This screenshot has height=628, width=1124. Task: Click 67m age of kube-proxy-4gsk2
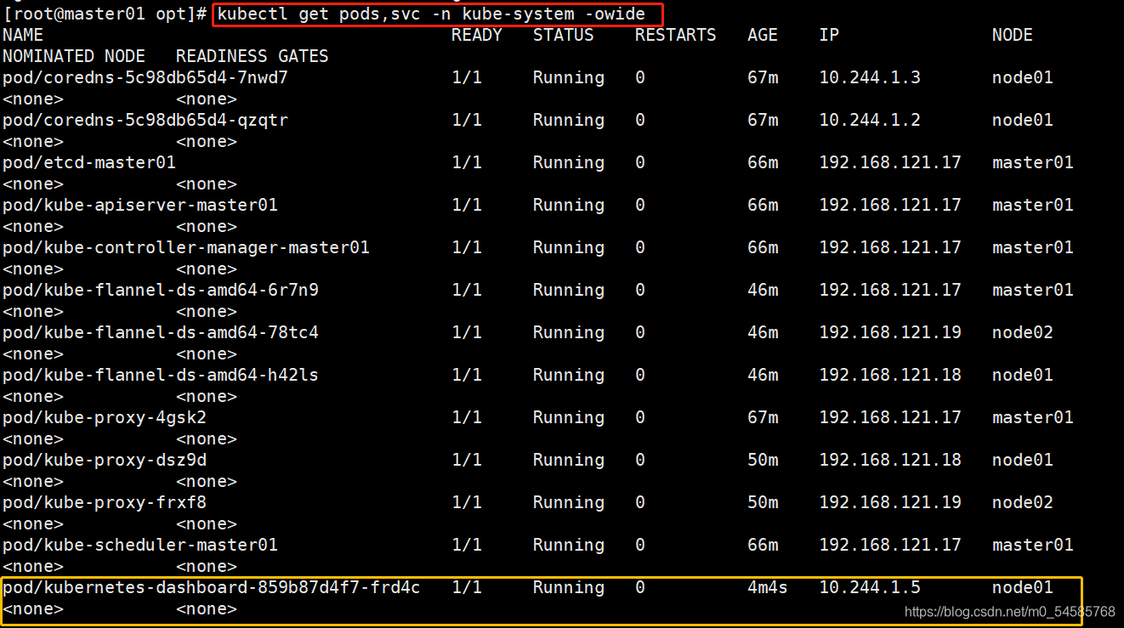pyautogui.click(x=763, y=417)
